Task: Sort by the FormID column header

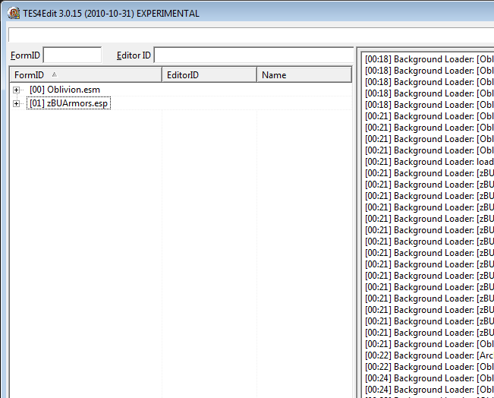Action: pyautogui.click(x=29, y=75)
